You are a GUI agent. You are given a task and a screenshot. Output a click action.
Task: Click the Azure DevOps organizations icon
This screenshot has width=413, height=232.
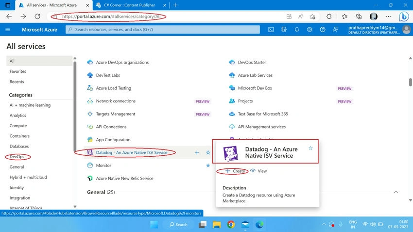tap(90, 62)
